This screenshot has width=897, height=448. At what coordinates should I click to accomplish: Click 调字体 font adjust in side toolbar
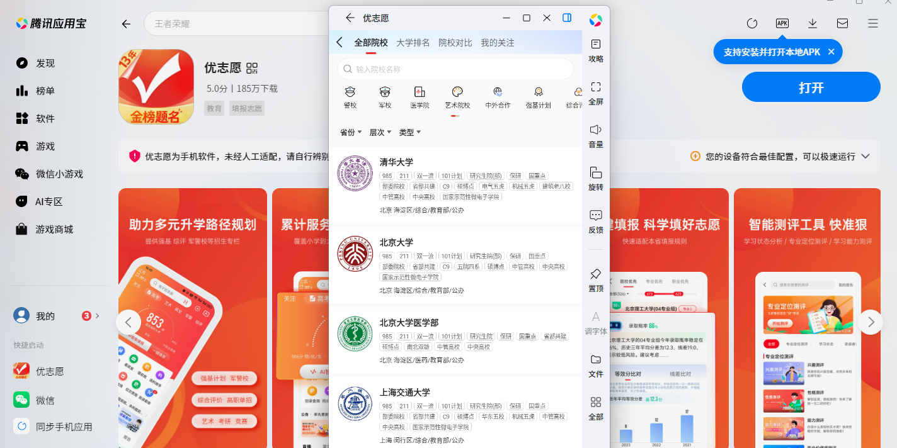pyautogui.click(x=595, y=323)
